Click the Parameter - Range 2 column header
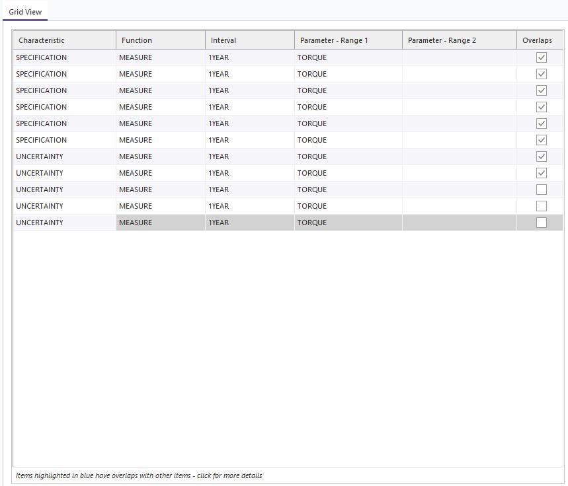The image size is (568, 486). tap(459, 40)
